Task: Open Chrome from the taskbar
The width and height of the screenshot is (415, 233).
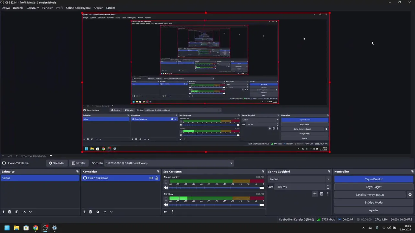Action: pyautogui.click(x=36, y=228)
